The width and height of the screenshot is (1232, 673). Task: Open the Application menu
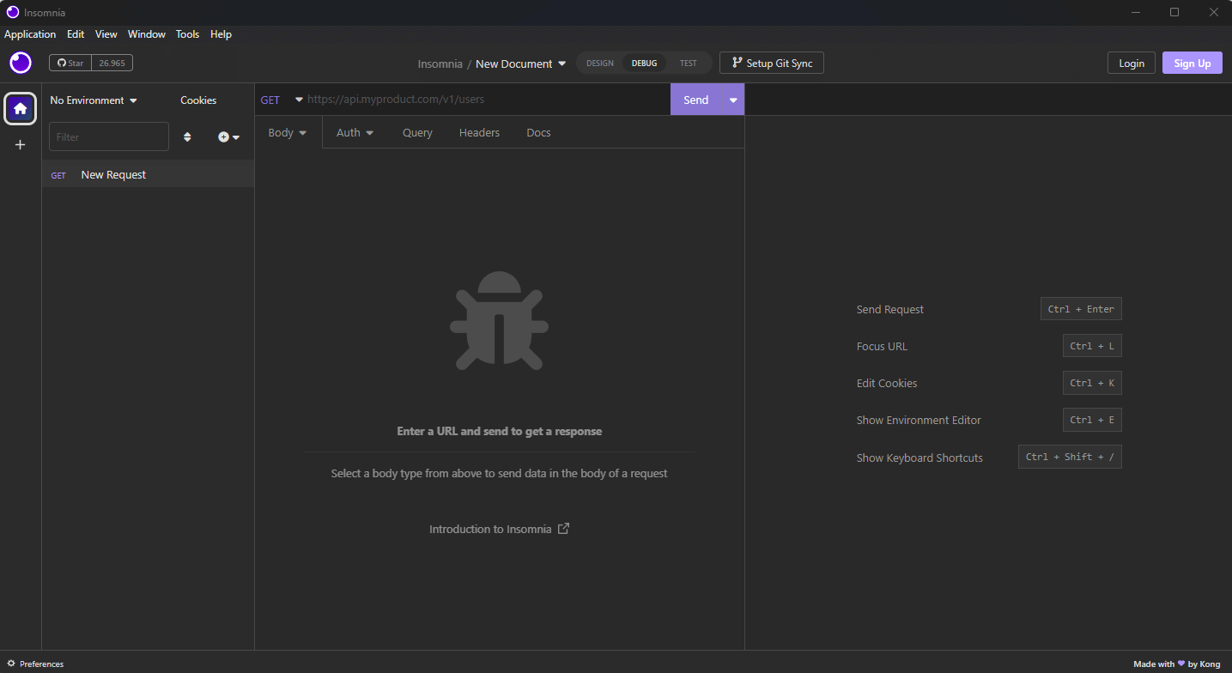[30, 34]
